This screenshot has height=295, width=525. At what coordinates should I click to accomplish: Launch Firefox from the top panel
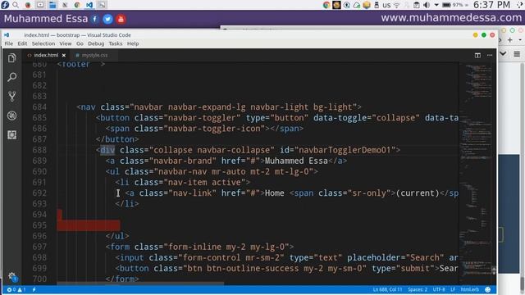[x=28, y=5]
